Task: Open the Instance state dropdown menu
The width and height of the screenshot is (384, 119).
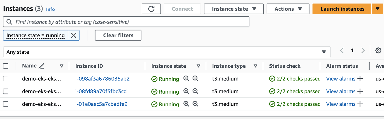Action: click(234, 9)
